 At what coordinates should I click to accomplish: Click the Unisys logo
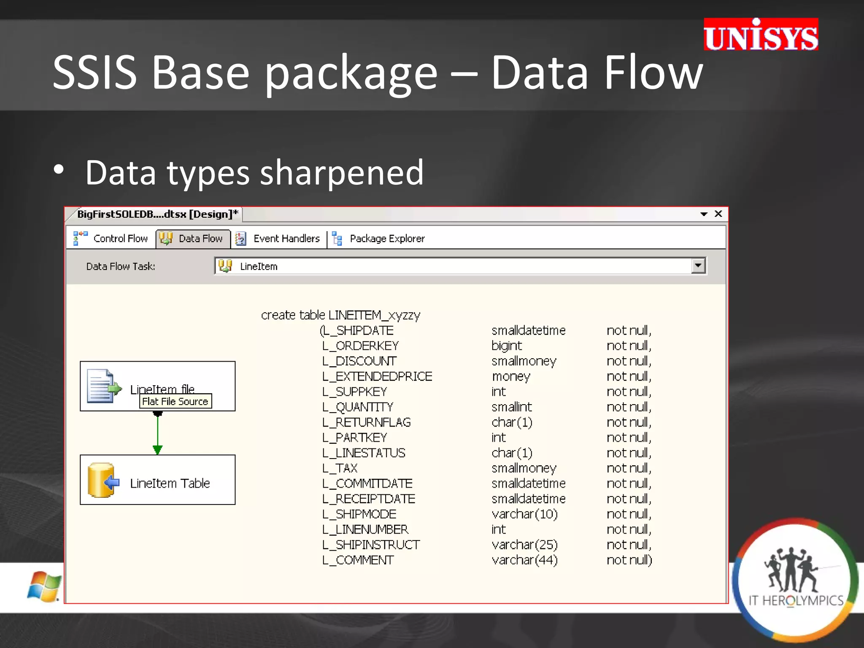click(x=761, y=35)
